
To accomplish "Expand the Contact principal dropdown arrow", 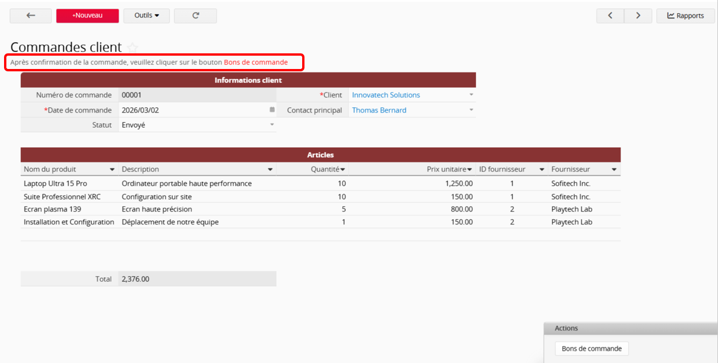I will pyautogui.click(x=471, y=110).
